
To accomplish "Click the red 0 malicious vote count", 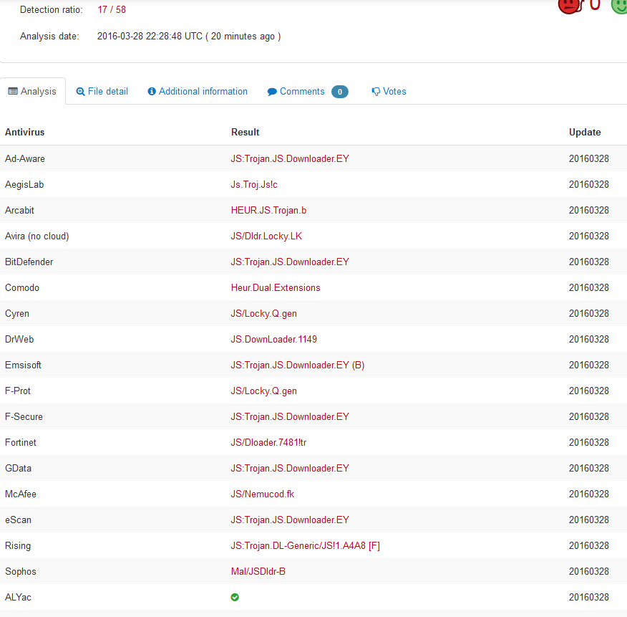I will point(595,5).
